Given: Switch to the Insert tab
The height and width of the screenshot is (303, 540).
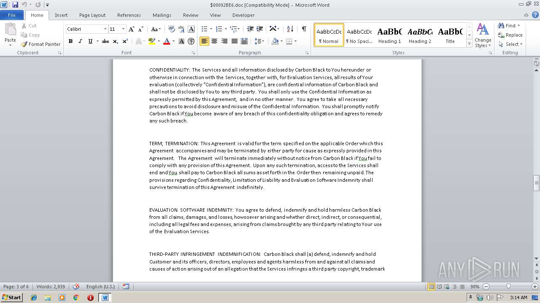Looking at the screenshot, I should pyautogui.click(x=61, y=15).
